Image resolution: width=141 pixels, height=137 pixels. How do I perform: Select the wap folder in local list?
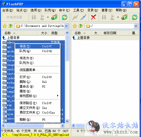[9, 105]
